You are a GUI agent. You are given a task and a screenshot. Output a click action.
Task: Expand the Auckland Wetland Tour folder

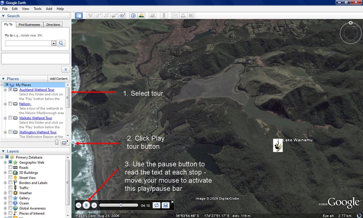[x=5, y=90]
